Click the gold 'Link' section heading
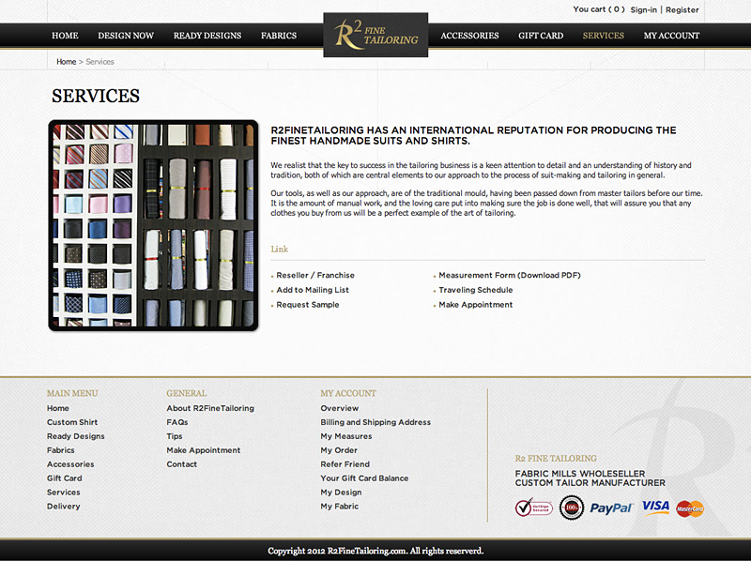This screenshot has height=561, width=751. pyautogui.click(x=279, y=249)
